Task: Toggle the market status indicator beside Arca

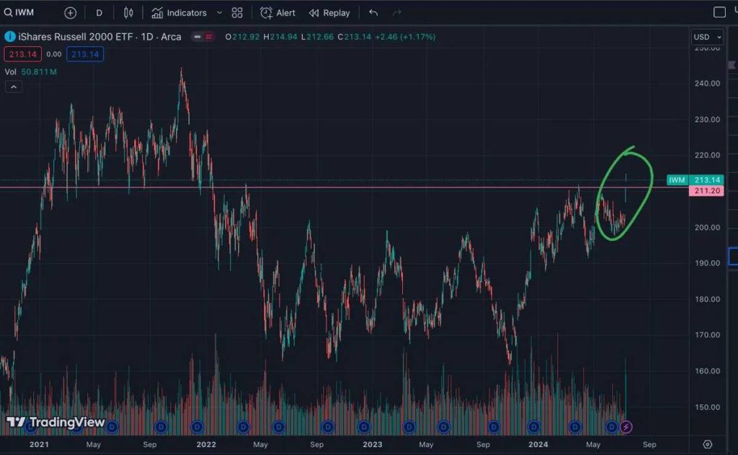Action: [x=203, y=37]
